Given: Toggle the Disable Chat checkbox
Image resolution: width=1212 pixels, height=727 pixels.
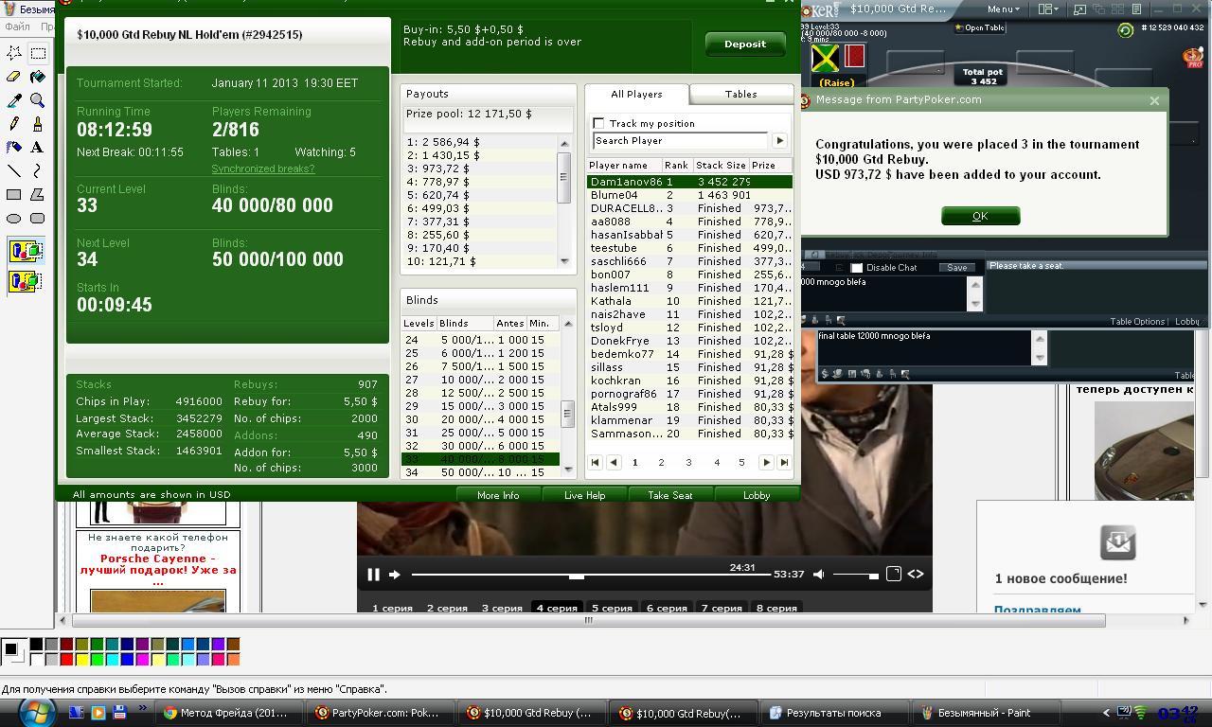Looking at the screenshot, I should (857, 268).
